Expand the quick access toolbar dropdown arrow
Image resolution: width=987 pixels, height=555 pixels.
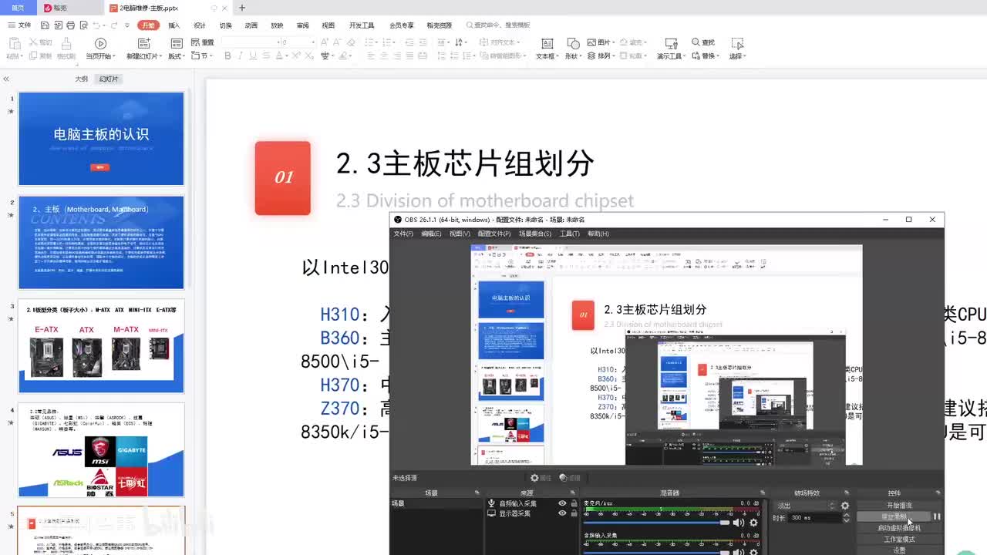[x=129, y=25]
